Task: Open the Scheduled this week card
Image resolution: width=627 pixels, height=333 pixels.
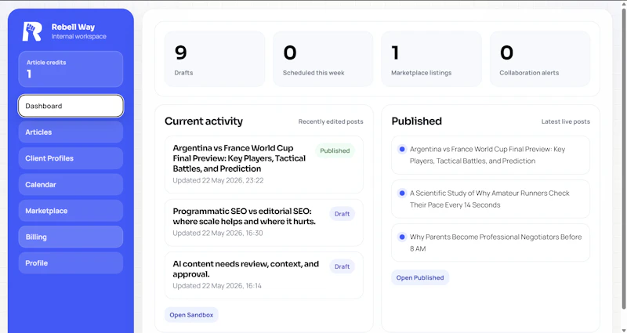Action: click(x=323, y=60)
